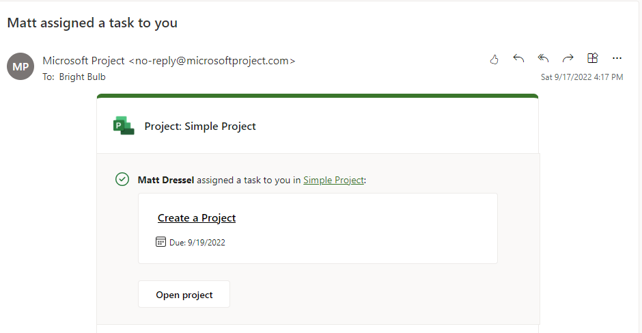642x333 pixels.
Task: Like this email with thumbs-up icon
Action: coord(494,59)
